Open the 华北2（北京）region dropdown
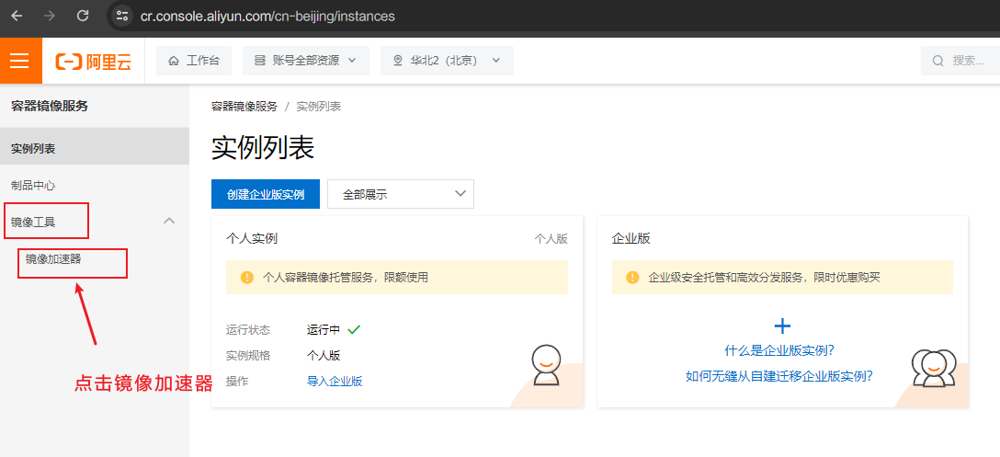Viewport: 1000px width, 457px height. click(x=447, y=61)
